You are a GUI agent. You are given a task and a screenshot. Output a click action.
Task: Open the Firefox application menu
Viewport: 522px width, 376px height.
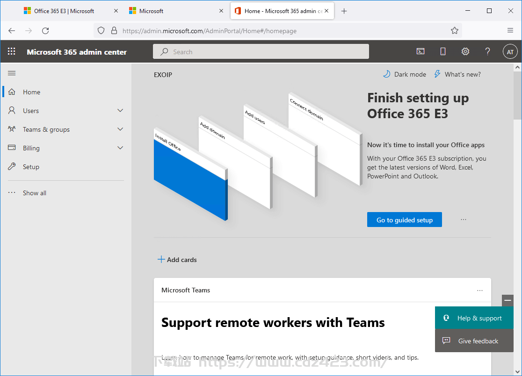[510, 30]
